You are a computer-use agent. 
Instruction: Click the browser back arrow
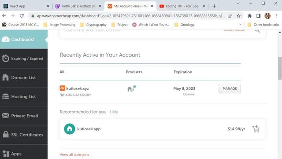[4, 16]
